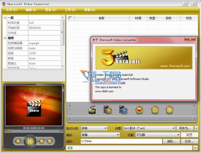Image resolution: width=201 pixels, height=153 pixels.
Task: Stop conversion with the stop button
Action: coord(169,110)
